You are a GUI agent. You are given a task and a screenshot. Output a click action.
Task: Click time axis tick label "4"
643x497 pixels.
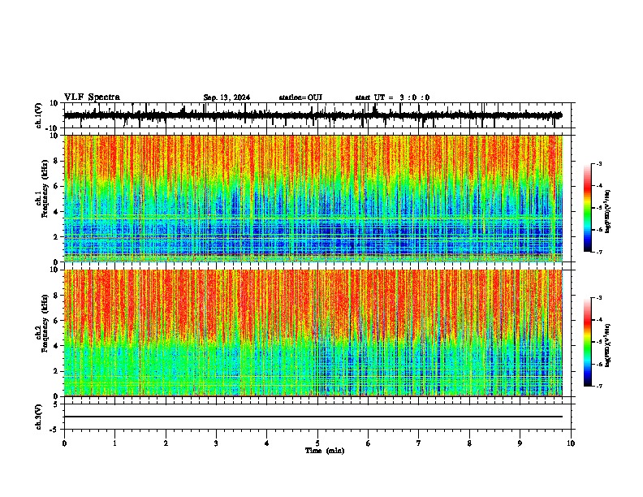267,443
